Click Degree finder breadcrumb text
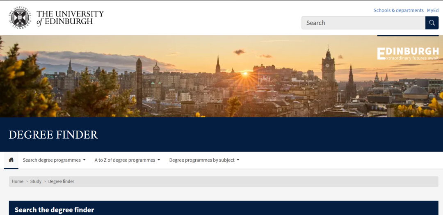The width and height of the screenshot is (443, 215). [x=61, y=181]
